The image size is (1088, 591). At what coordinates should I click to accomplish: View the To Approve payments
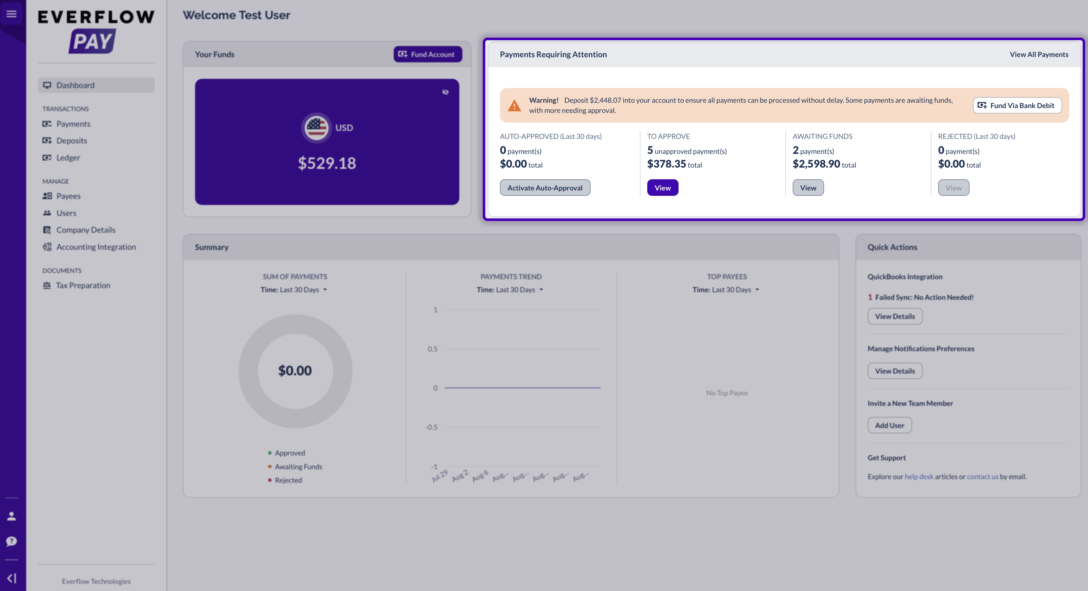coord(663,188)
